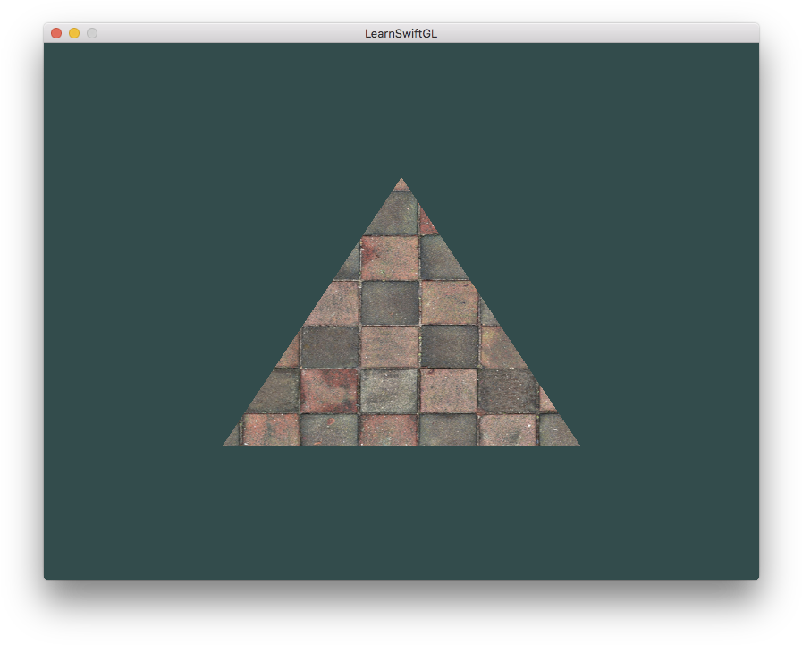Click the LearnSwiftGL title text
Image resolution: width=802 pixels, height=645 pixels.
click(401, 32)
